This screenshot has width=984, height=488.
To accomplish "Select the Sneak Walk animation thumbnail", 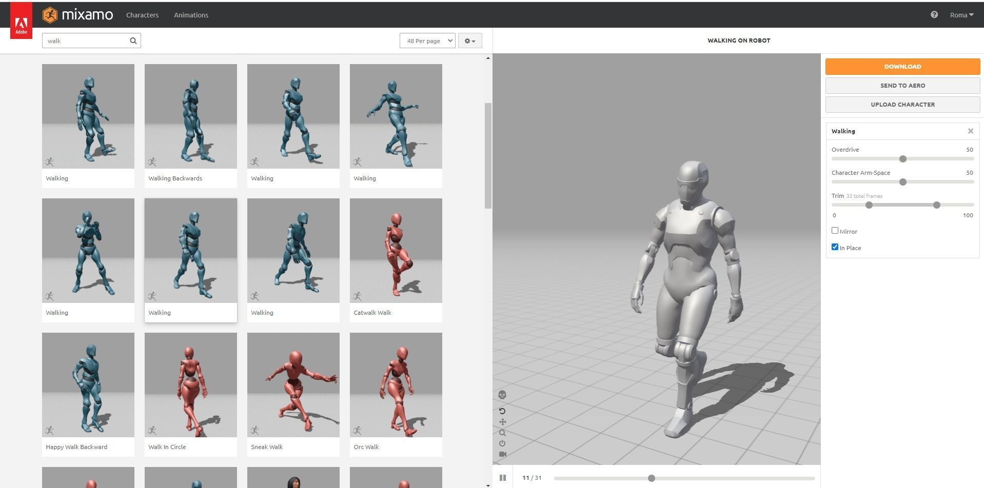I will point(293,385).
